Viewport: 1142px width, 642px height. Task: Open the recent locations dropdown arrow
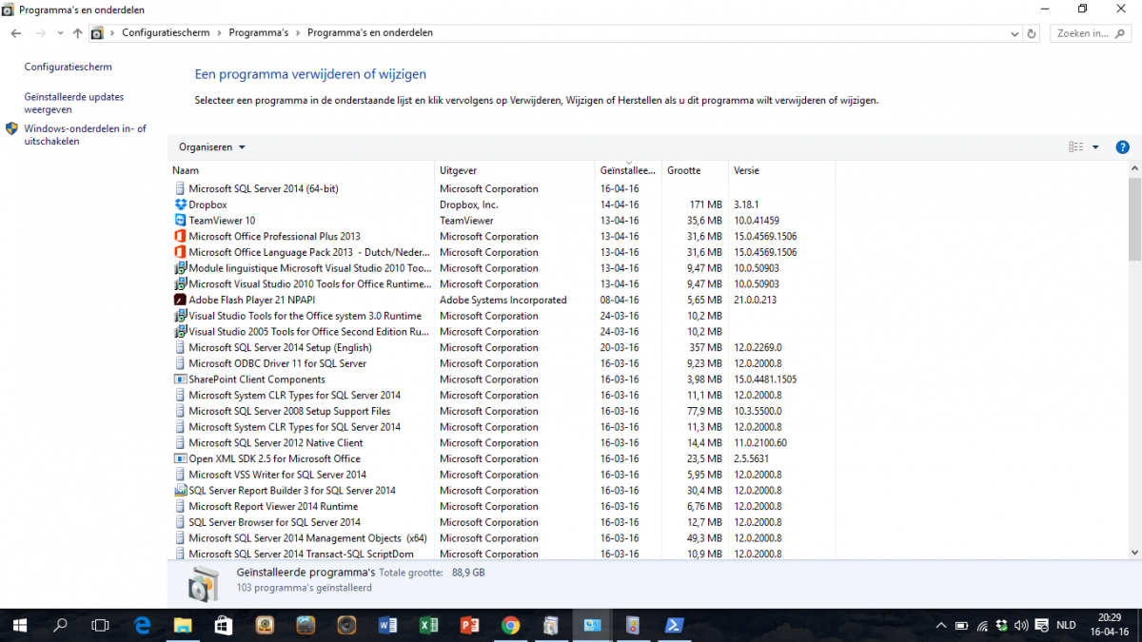point(60,33)
